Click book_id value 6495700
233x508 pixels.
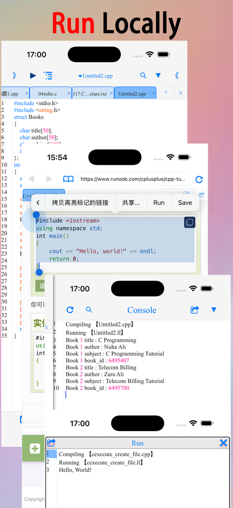point(119,388)
